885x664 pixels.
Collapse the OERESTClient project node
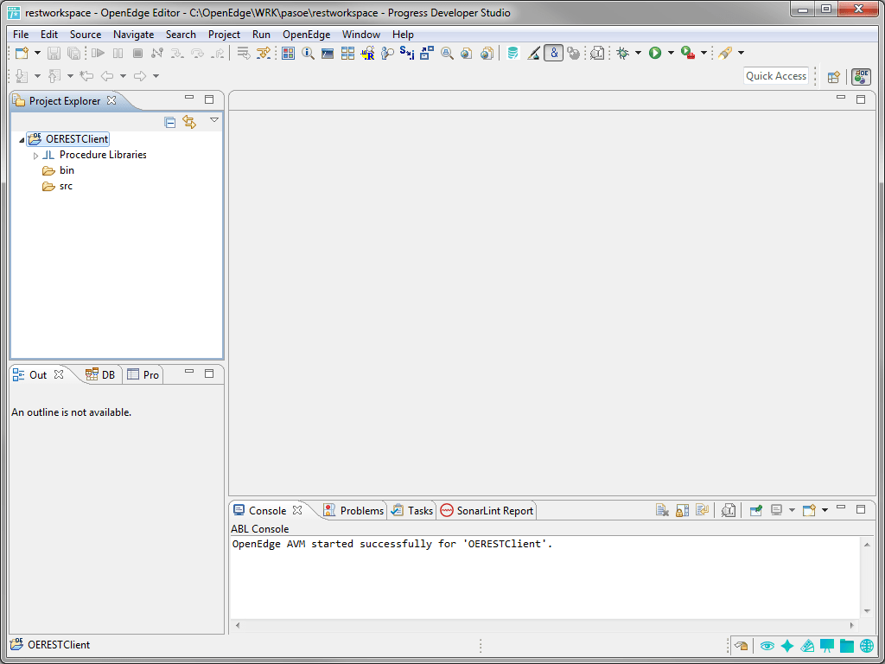coord(22,140)
